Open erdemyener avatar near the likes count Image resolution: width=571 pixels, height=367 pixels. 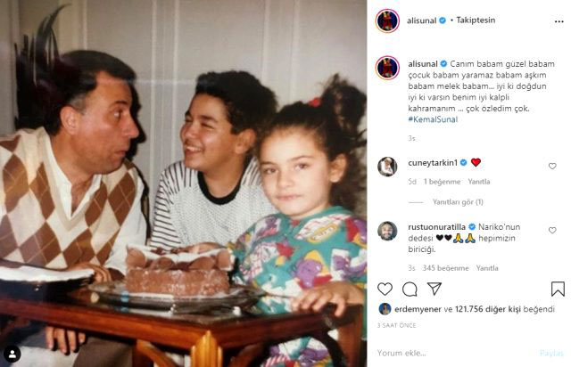click(385, 309)
